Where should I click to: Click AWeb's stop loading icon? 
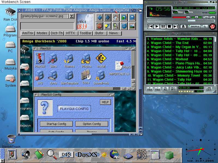coord(99,26)
